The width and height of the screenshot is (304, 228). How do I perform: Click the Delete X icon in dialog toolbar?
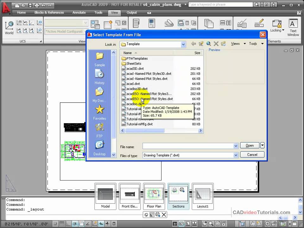coord(216,44)
